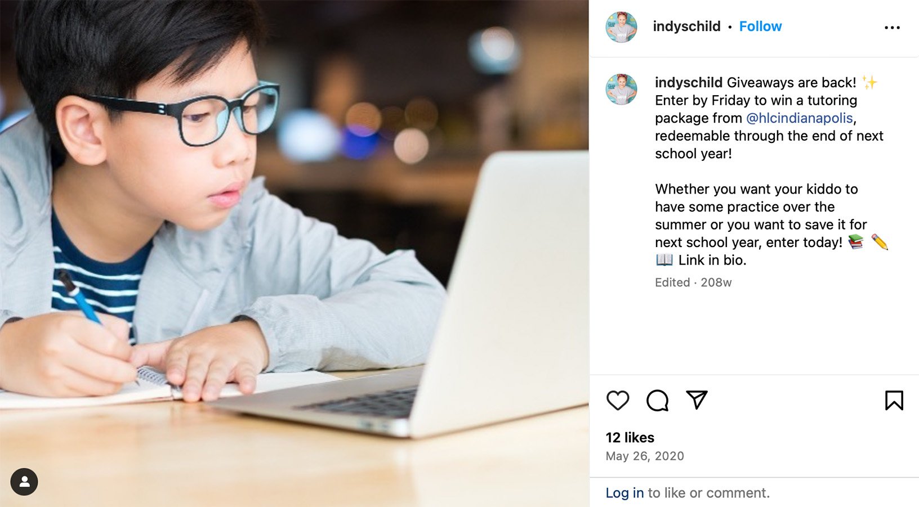The image size is (919, 507).
Task: Open comments via speech bubble icon
Action: (657, 401)
